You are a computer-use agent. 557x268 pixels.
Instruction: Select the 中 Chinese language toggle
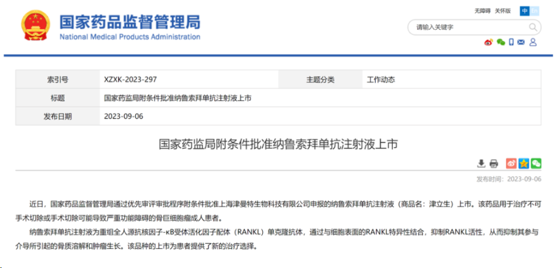coord(525,11)
